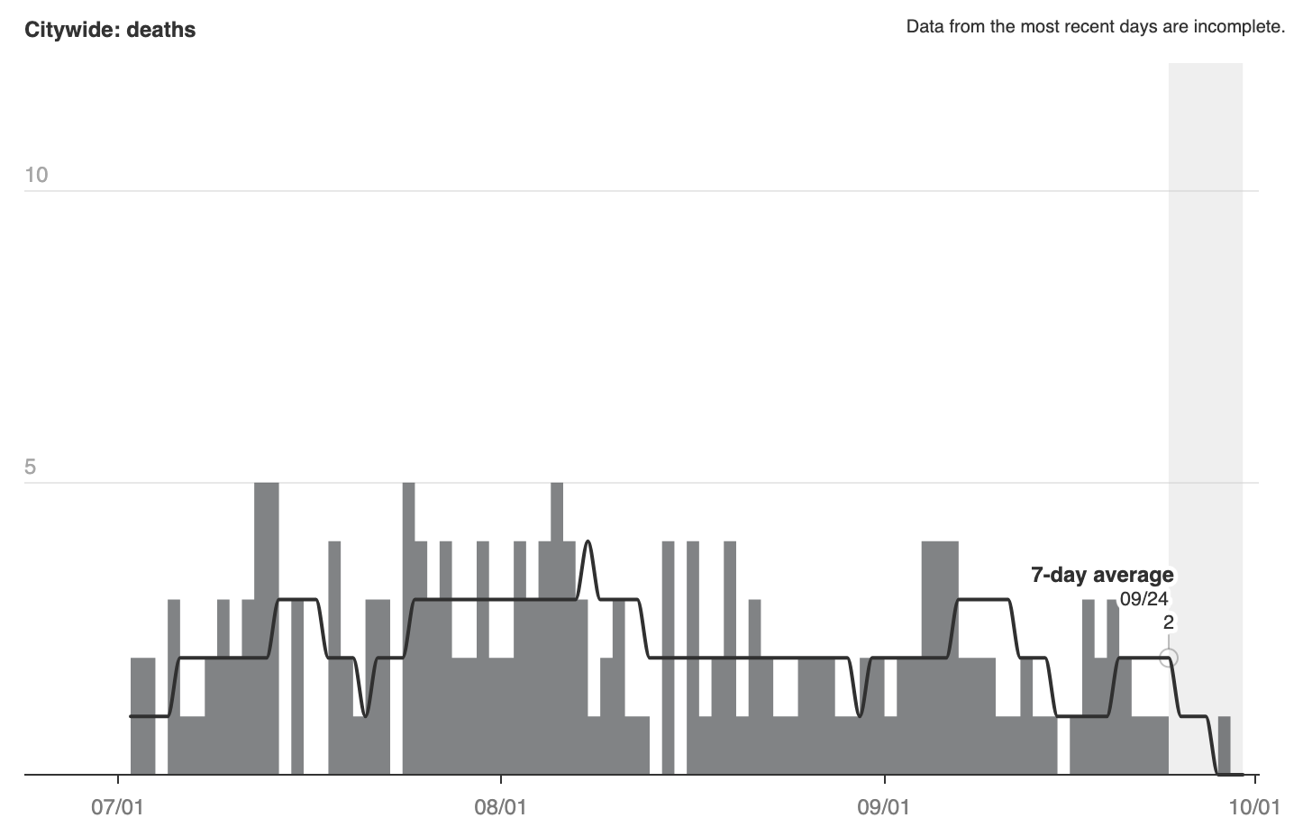The height and width of the screenshot is (836, 1312).
Task: Select the 09/01 x-axis date label
Action: [x=884, y=806]
